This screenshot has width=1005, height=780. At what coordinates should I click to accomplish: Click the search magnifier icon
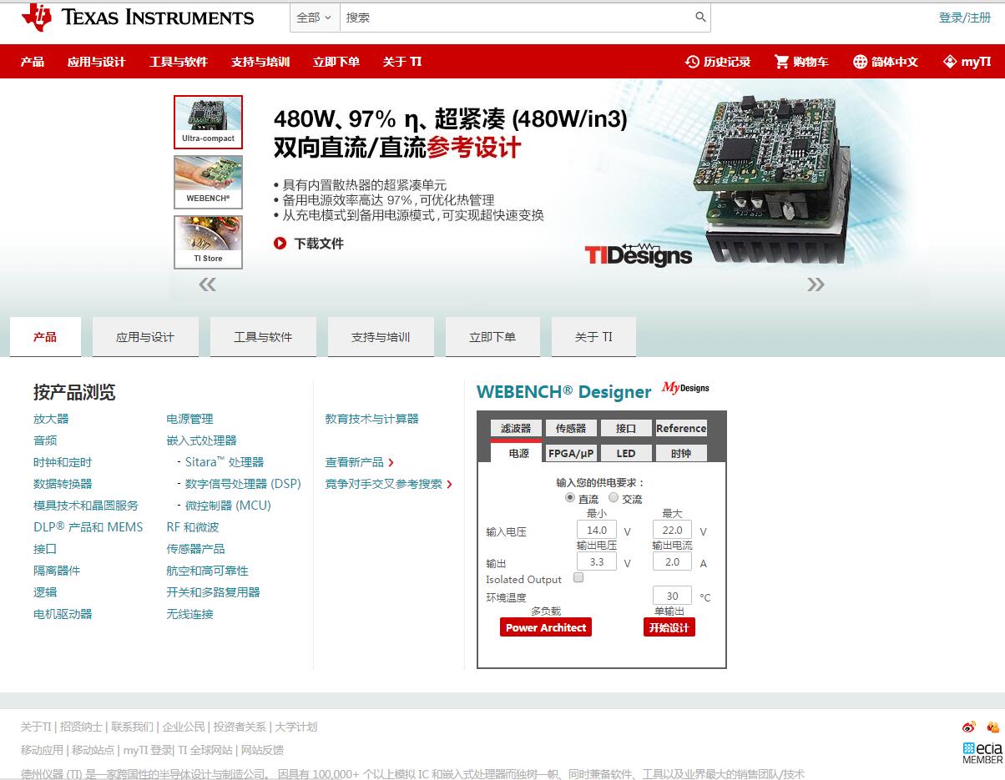700,17
